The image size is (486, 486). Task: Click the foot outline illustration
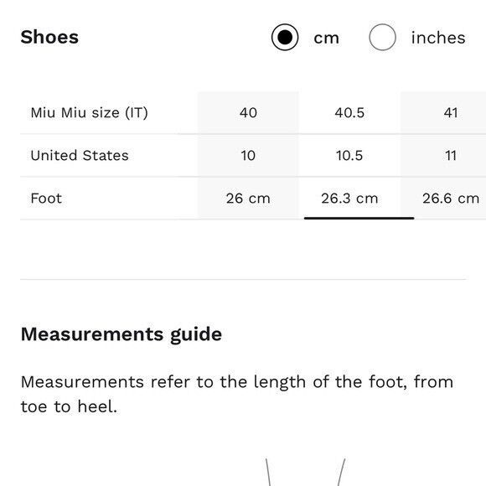(305, 472)
